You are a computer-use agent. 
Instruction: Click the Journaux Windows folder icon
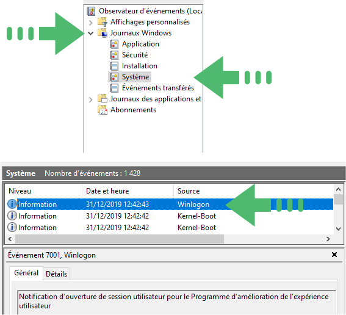pyautogui.click(x=103, y=33)
